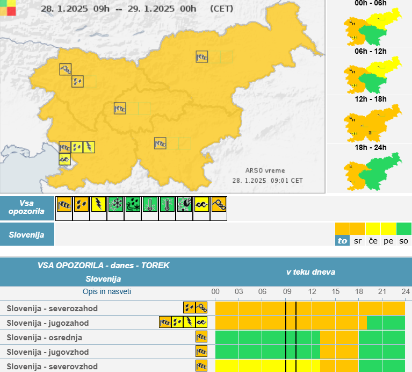Click the avalanche icon on the northwest map region
Image resolution: width=412 pixels, height=372 pixels.
click(65, 69)
